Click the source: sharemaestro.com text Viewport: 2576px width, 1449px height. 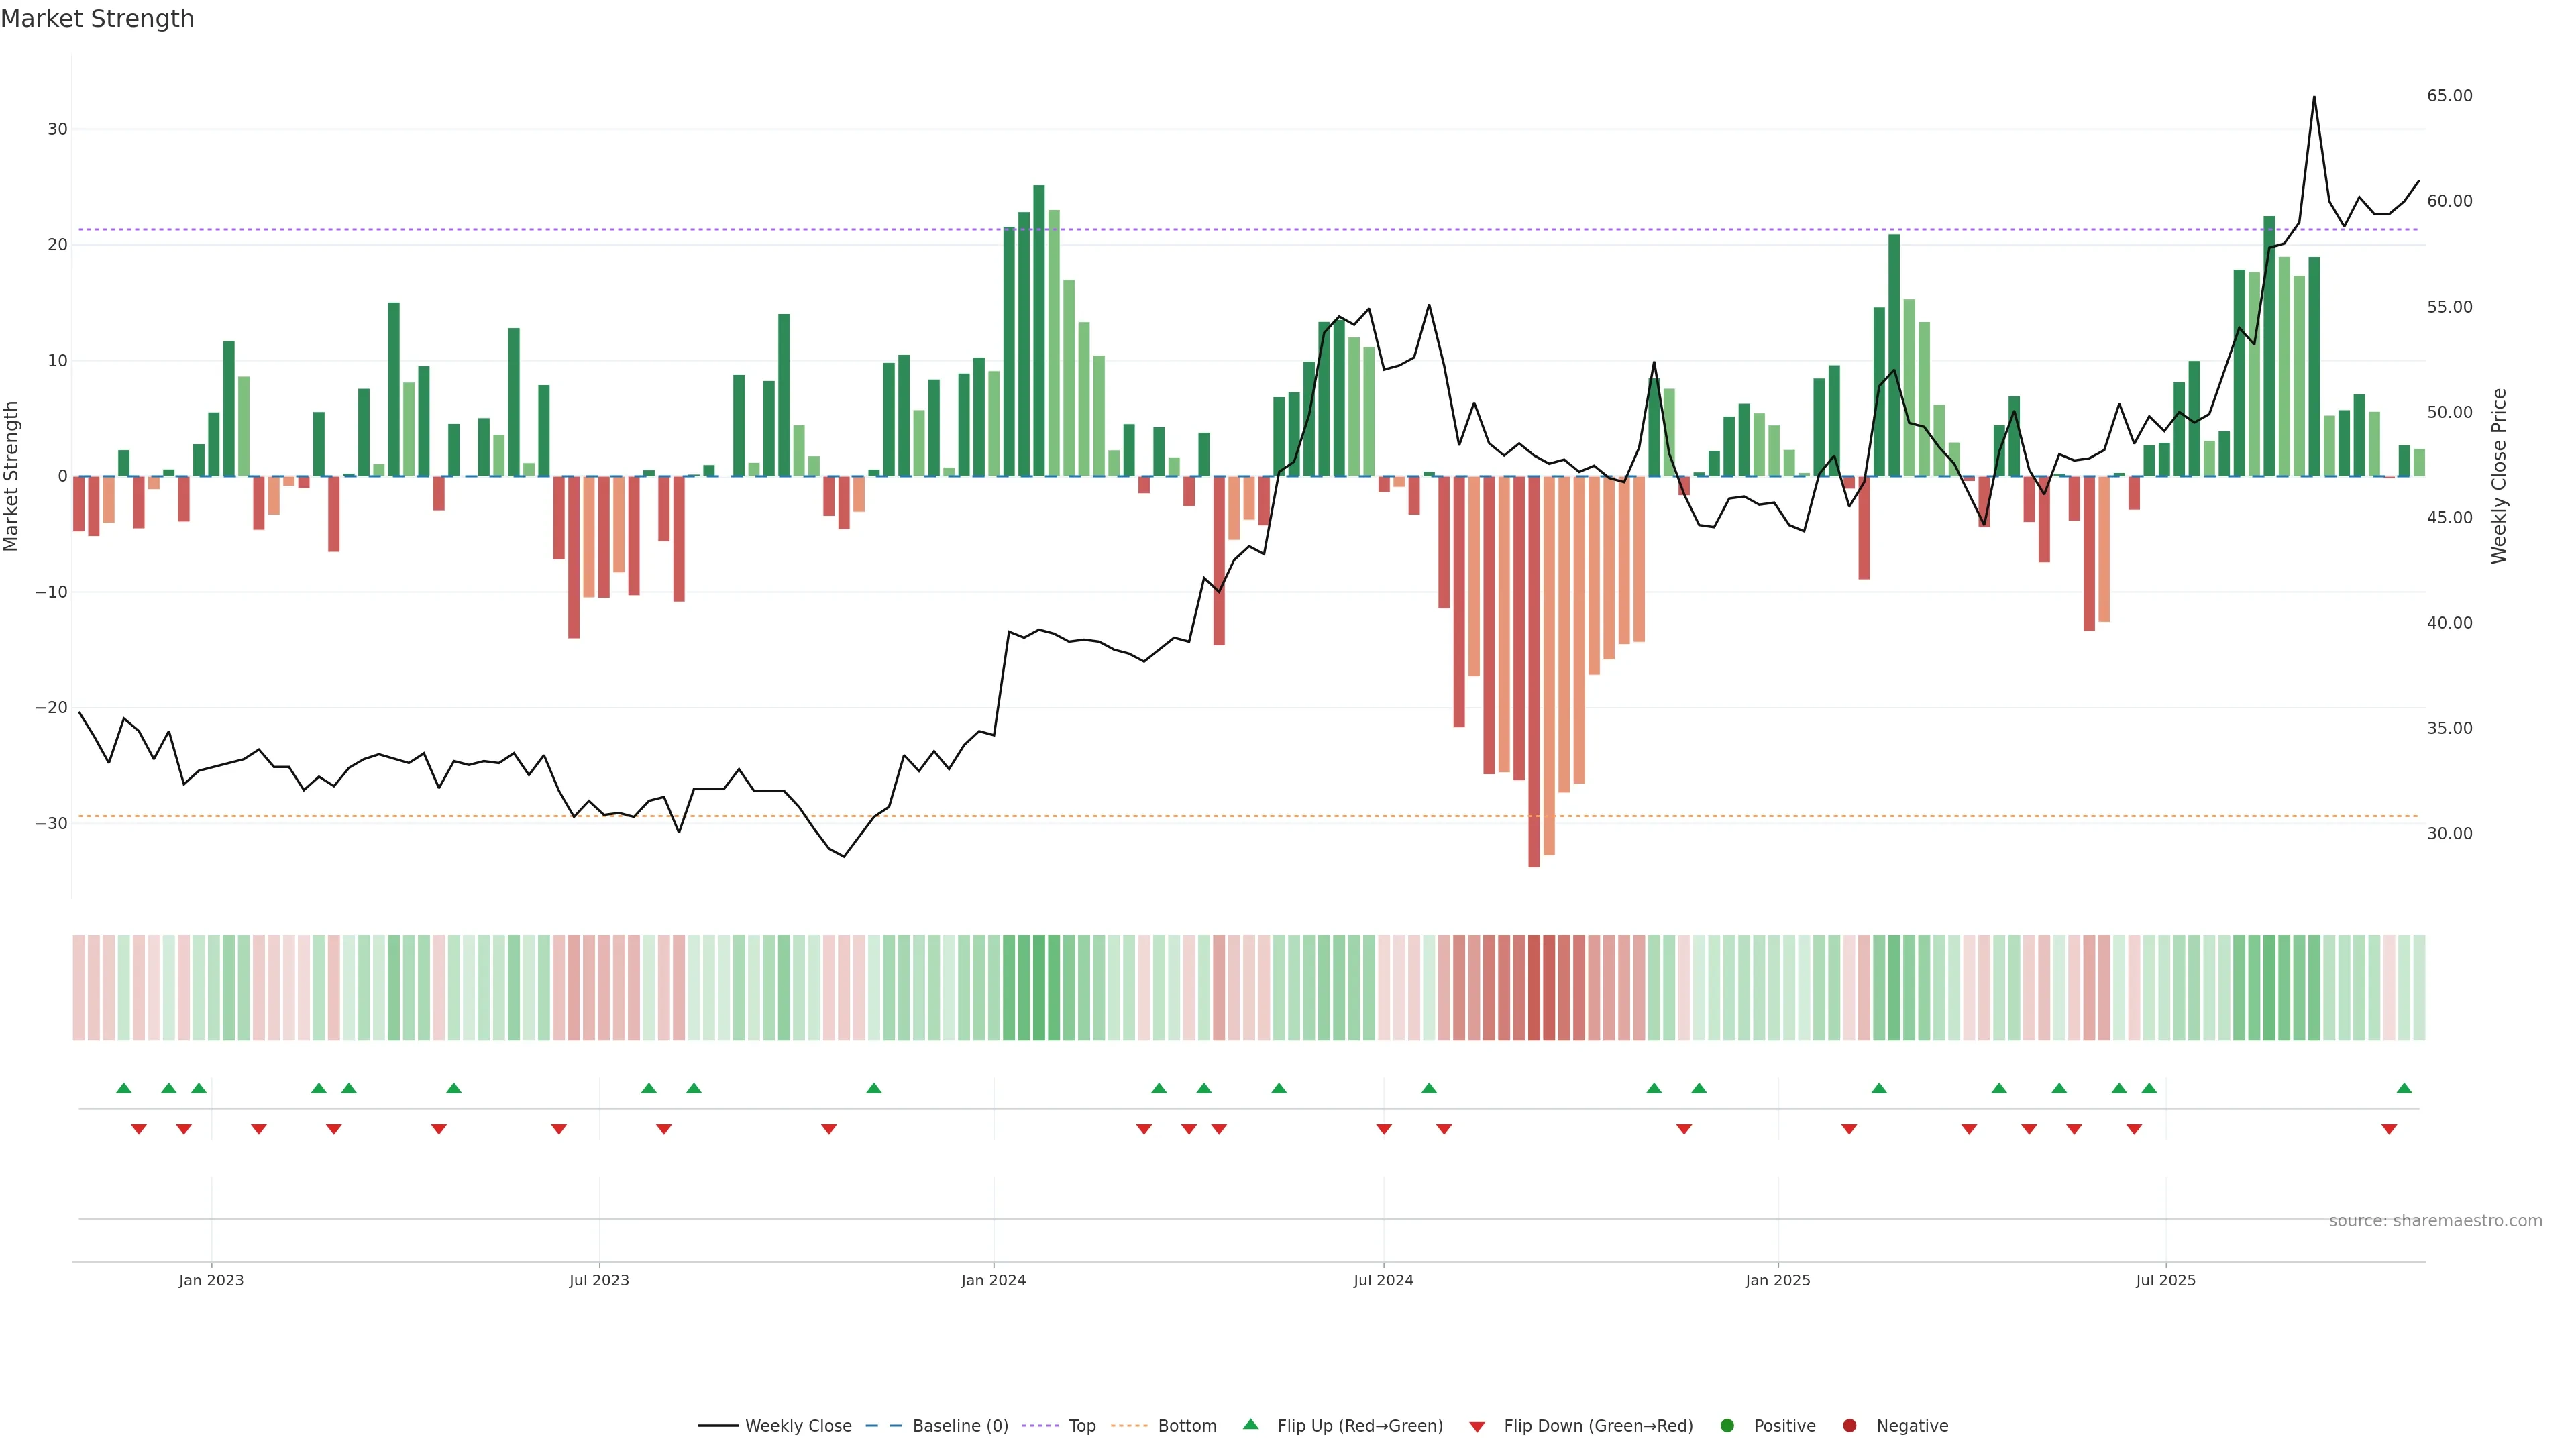point(2435,1221)
